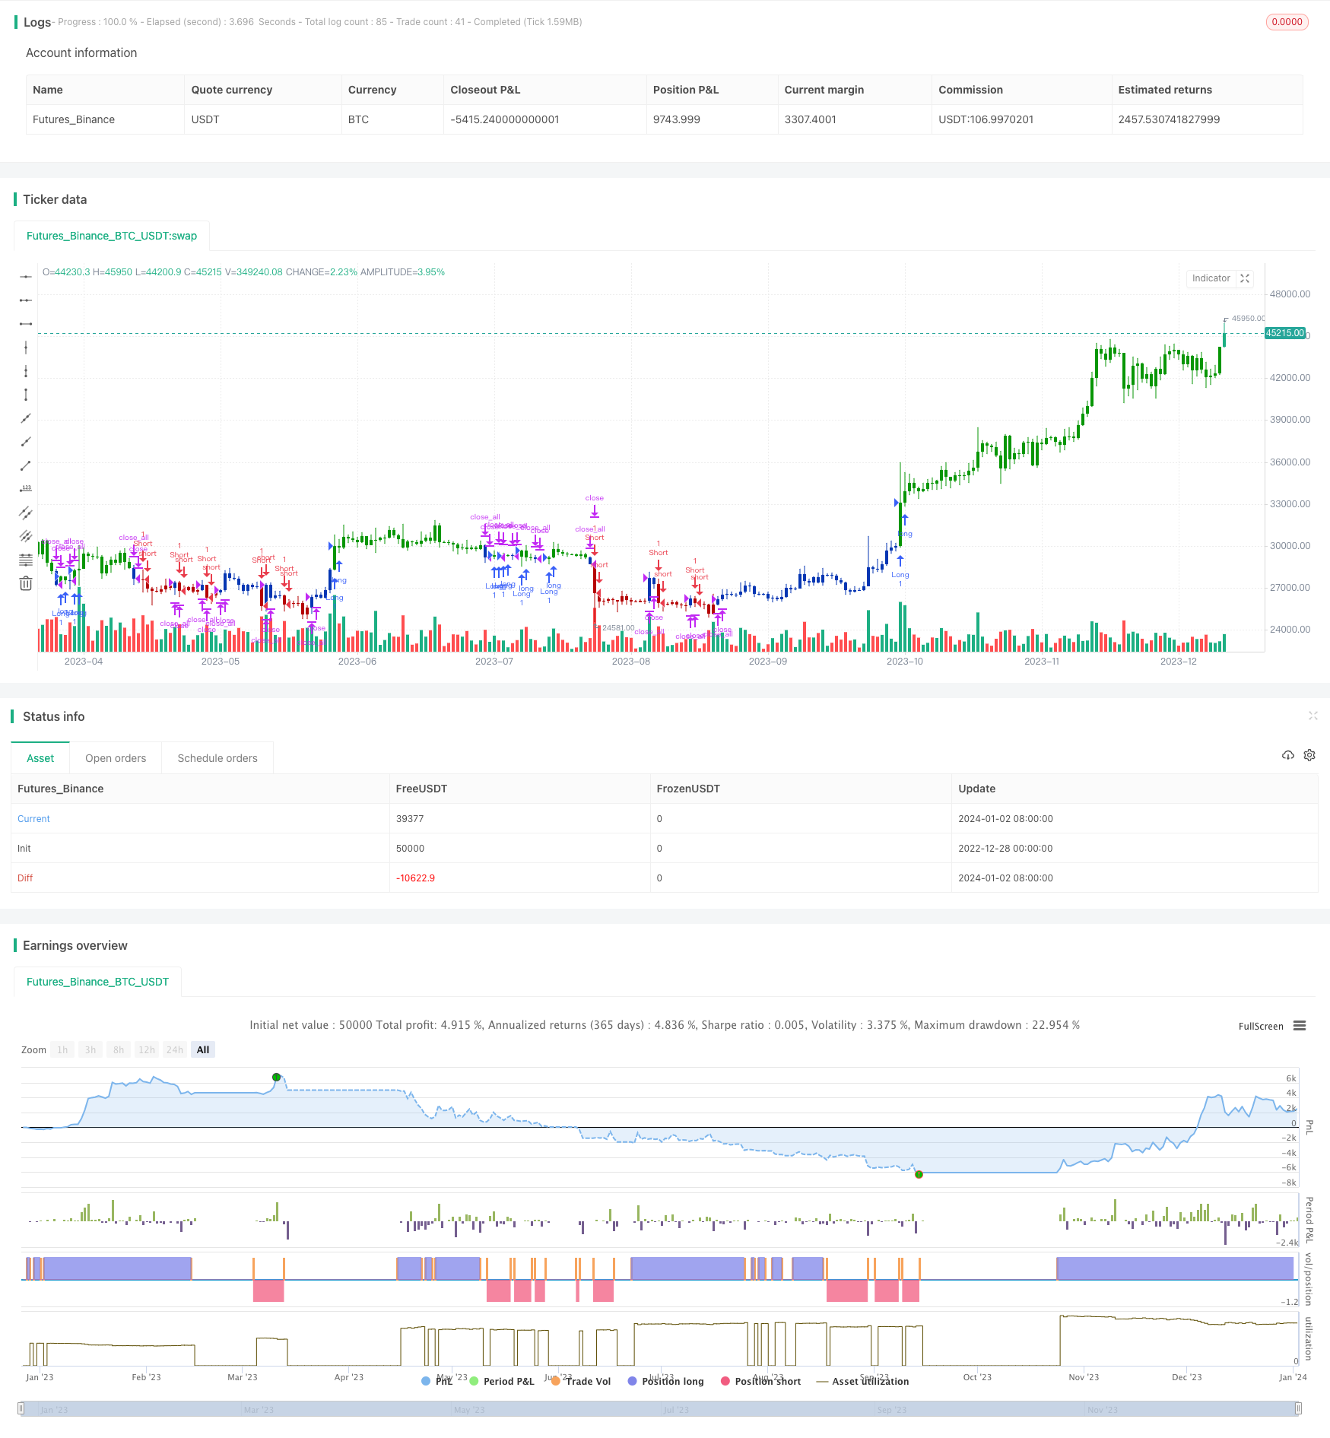Open the Indicator menu on chart
The height and width of the screenshot is (1438, 1330).
click(x=1211, y=278)
